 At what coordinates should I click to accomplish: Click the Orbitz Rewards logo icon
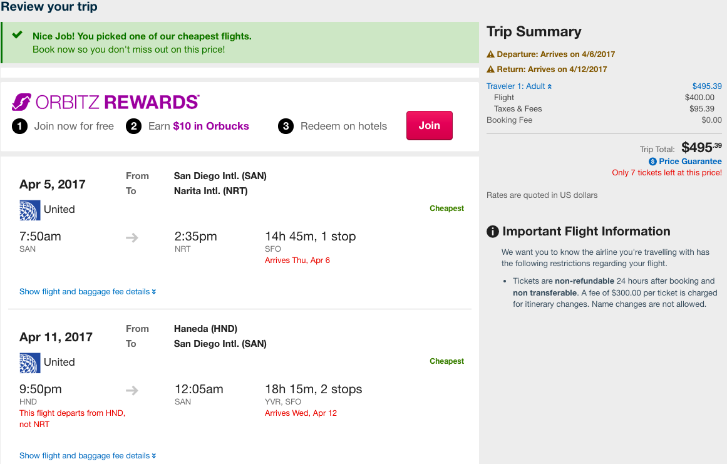pyautogui.click(x=21, y=102)
